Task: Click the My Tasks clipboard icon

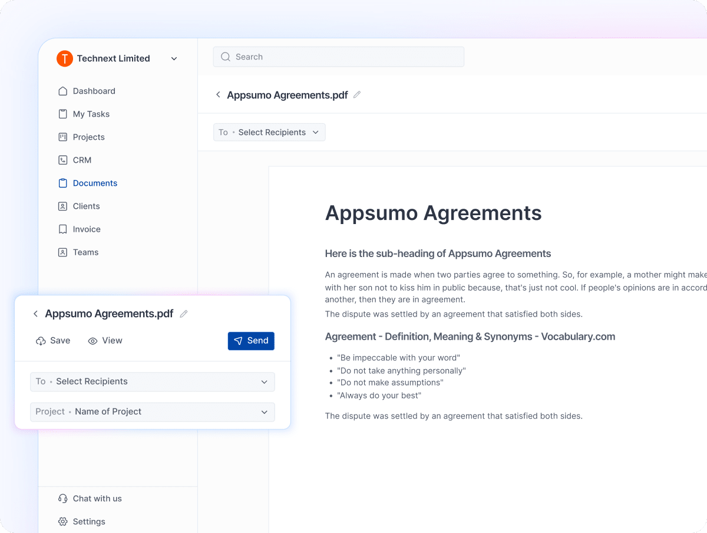Action: [63, 114]
